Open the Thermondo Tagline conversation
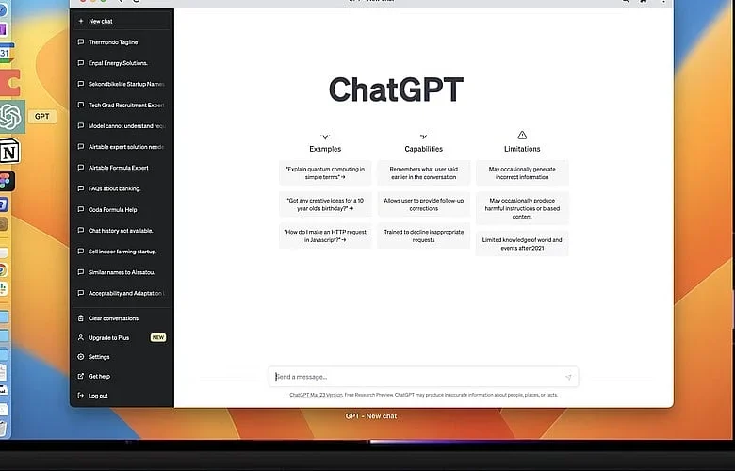Viewport: 735px width, 471px height. (x=122, y=42)
